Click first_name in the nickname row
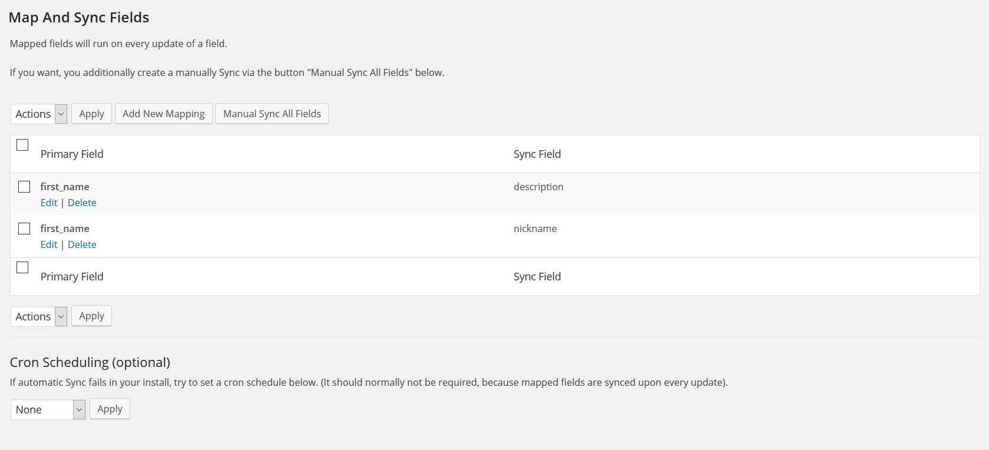This screenshot has height=450, width=989. tap(65, 229)
